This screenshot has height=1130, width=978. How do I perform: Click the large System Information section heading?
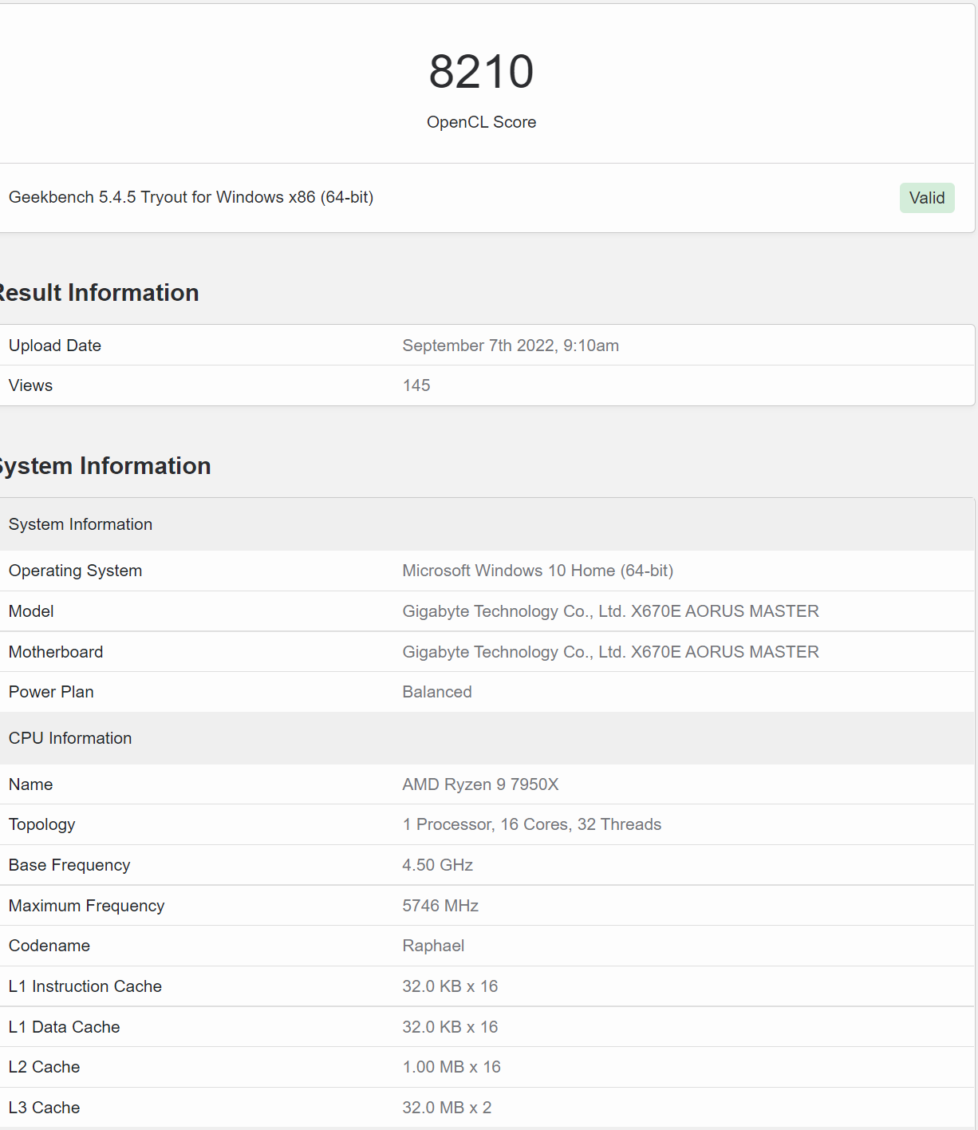click(x=105, y=466)
